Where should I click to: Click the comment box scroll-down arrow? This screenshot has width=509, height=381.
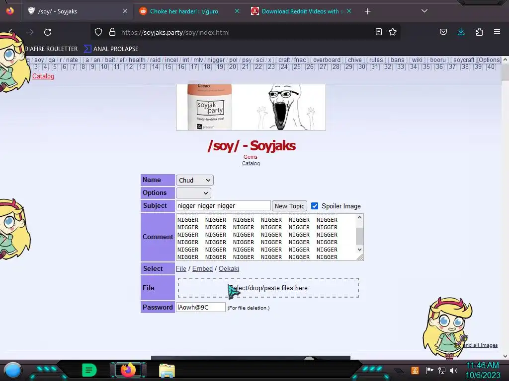click(x=359, y=250)
